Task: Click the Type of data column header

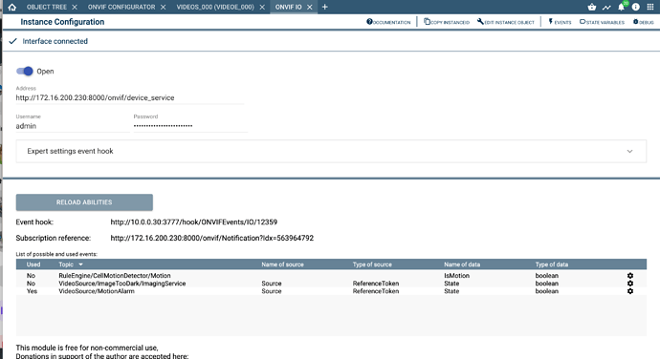Action: tap(551, 264)
